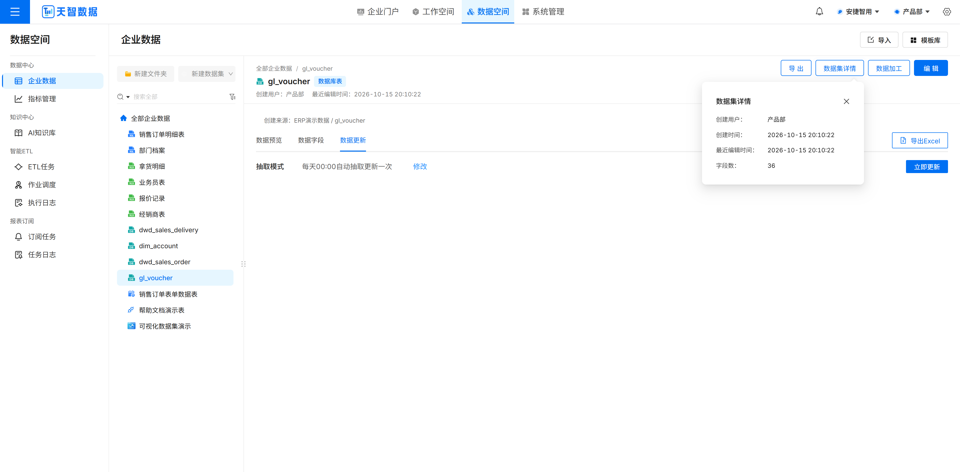Go to all enterprise data home icon
Image resolution: width=960 pixels, height=472 pixels.
[123, 118]
